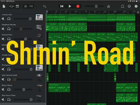Select second Buzzy Waves region near bar 29
This screenshot has height=105, width=140.
(x=127, y=87)
